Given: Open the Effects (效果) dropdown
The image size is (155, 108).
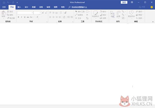Looking at the screenshot, I should (104, 18).
